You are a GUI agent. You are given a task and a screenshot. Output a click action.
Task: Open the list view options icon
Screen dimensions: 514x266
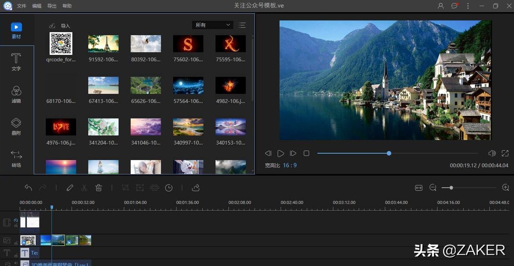coord(242,25)
